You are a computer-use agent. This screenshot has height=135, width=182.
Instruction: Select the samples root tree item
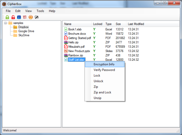(x=18, y=23)
